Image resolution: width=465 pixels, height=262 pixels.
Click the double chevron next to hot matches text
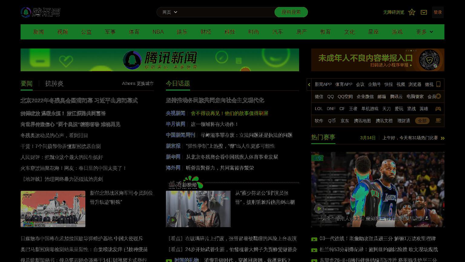[x=443, y=138]
